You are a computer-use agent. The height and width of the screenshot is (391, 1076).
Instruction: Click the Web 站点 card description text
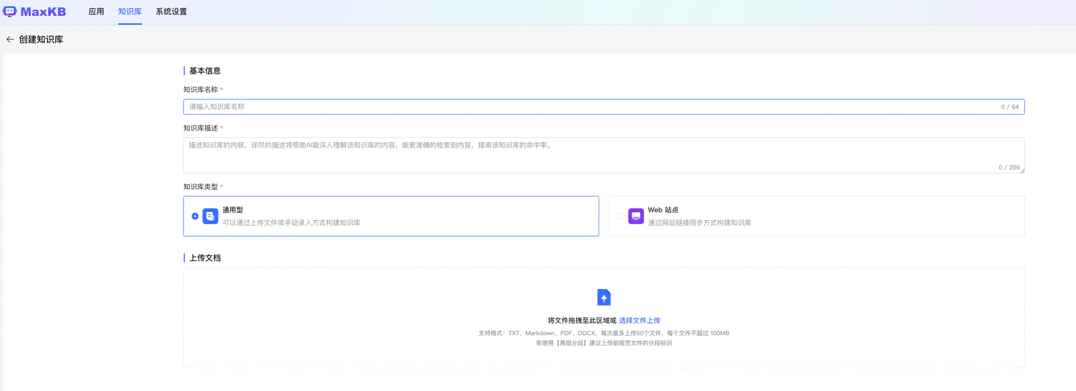click(x=699, y=223)
